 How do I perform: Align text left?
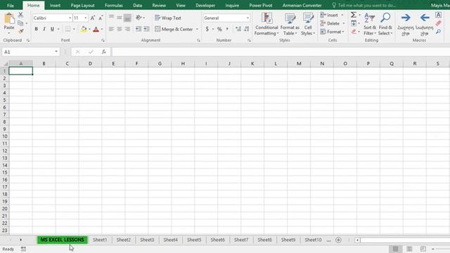click(x=111, y=29)
